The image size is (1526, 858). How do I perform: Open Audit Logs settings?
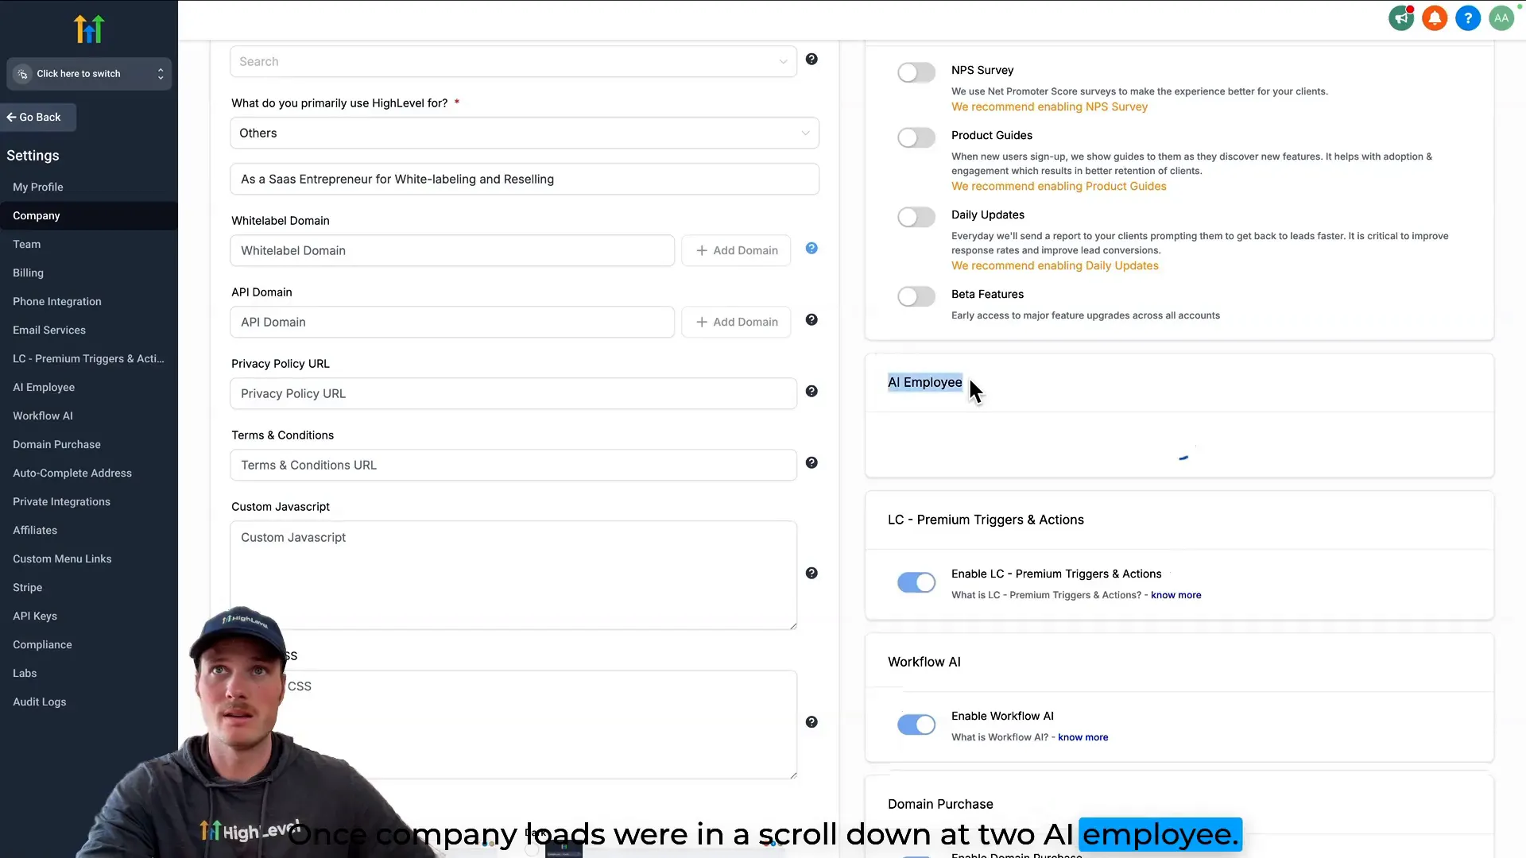(40, 701)
